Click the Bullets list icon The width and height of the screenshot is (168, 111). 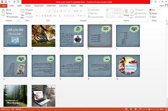(65, 11)
